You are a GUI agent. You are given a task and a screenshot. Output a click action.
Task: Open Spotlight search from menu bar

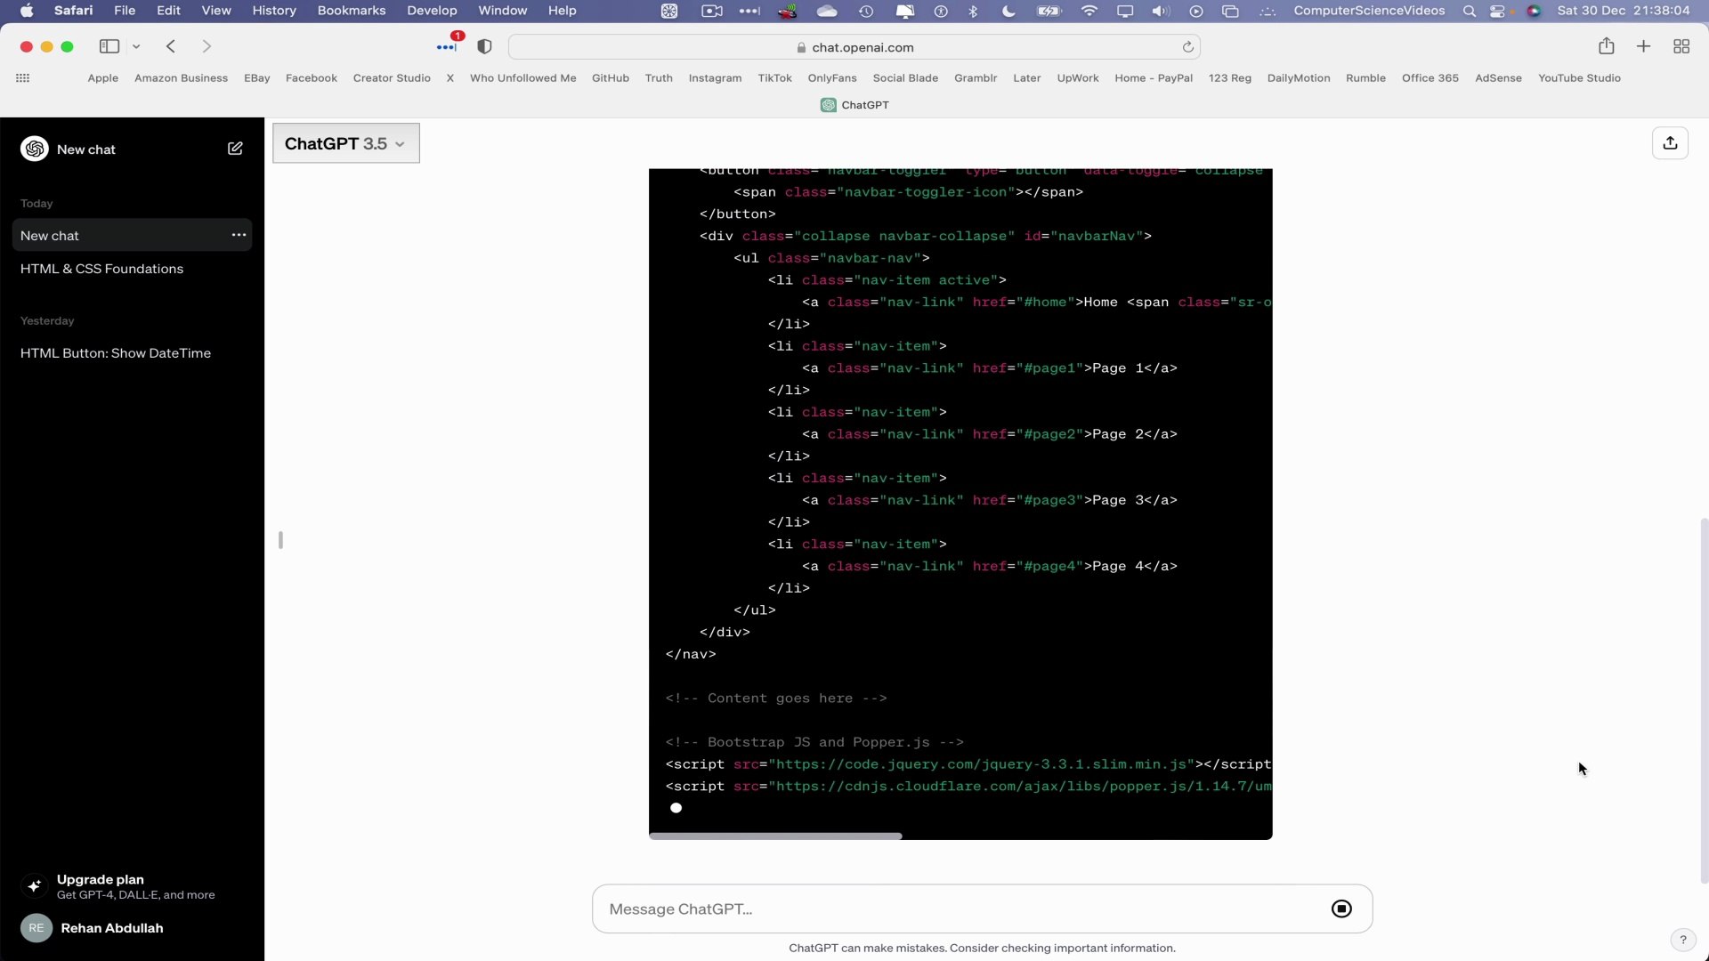[1469, 11]
